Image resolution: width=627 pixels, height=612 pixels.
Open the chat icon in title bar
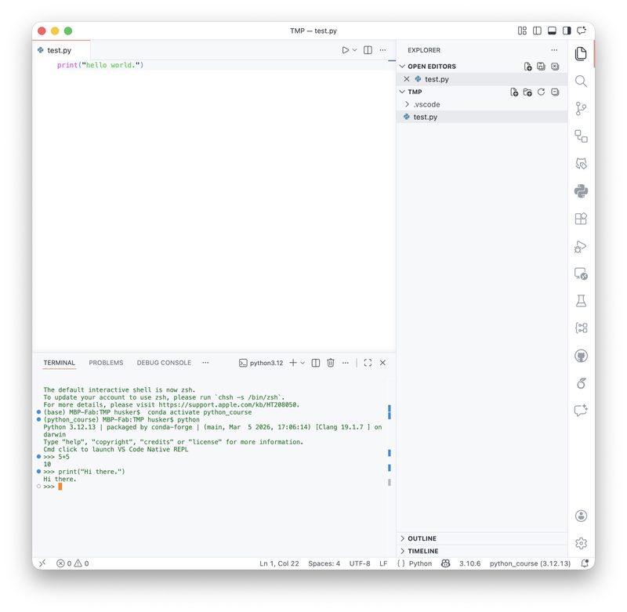pos(582,31)
